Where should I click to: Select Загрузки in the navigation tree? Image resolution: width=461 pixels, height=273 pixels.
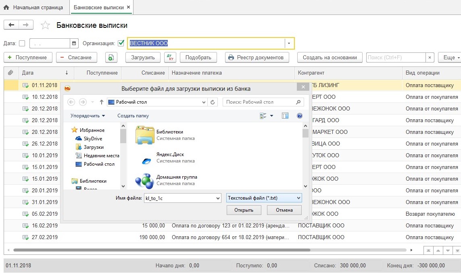coord(93,147)
